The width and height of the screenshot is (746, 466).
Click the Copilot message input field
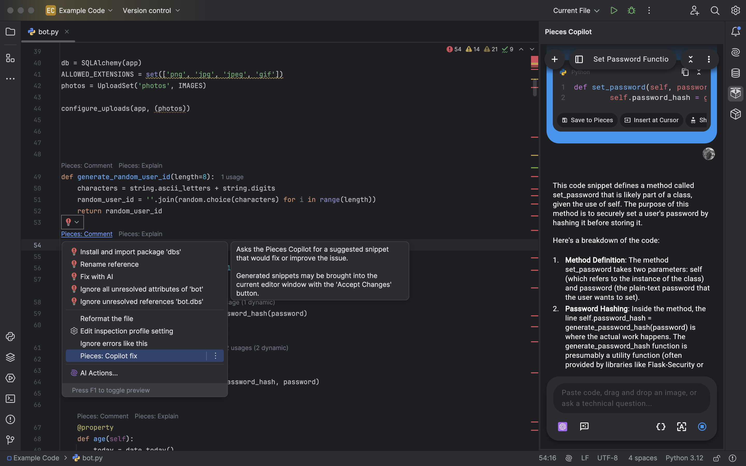pos(631,398)
